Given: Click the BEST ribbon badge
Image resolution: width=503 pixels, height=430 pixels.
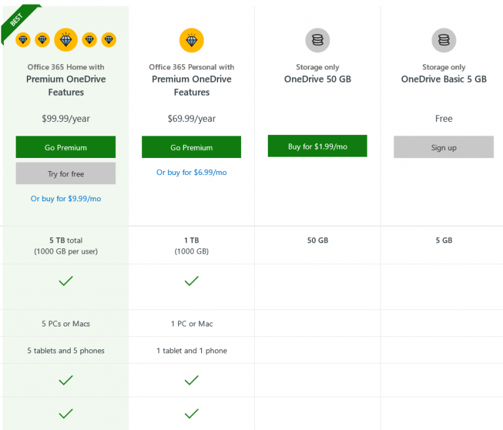Looking at the screenshot, I should [18, 21].
